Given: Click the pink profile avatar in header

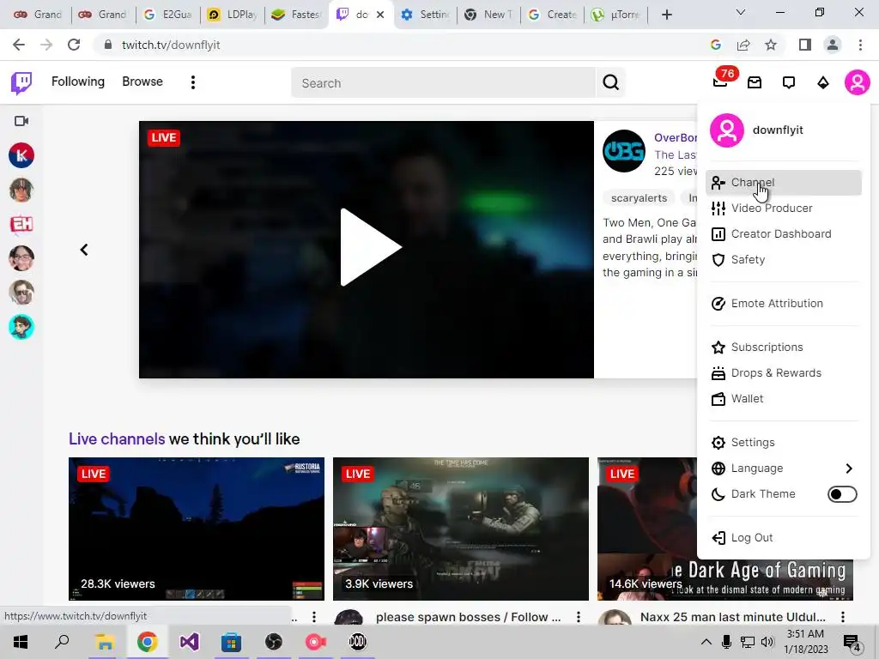Looking at the screenshot, I should [x=858, y=83].
